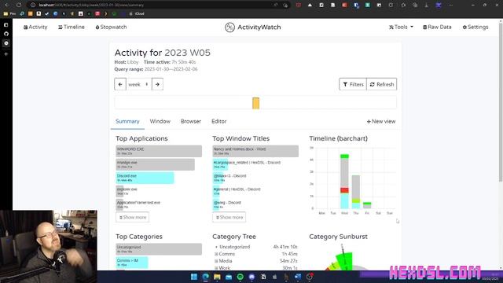Screen dimensions: 503x283
Task: Reload the page with browser refresh icon
Action: 19,5
